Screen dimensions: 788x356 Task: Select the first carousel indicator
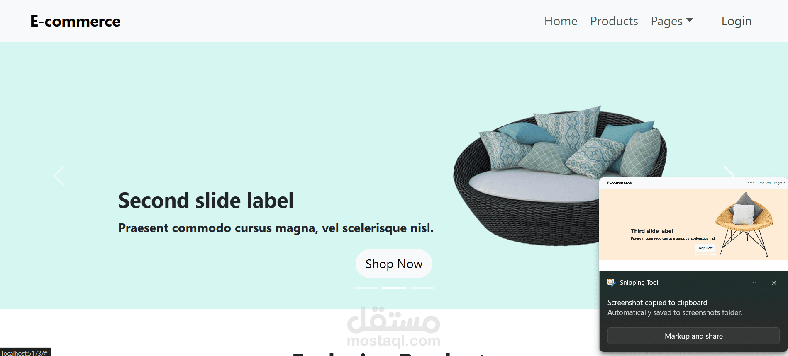pyautogui.click(x=366, y=288)
